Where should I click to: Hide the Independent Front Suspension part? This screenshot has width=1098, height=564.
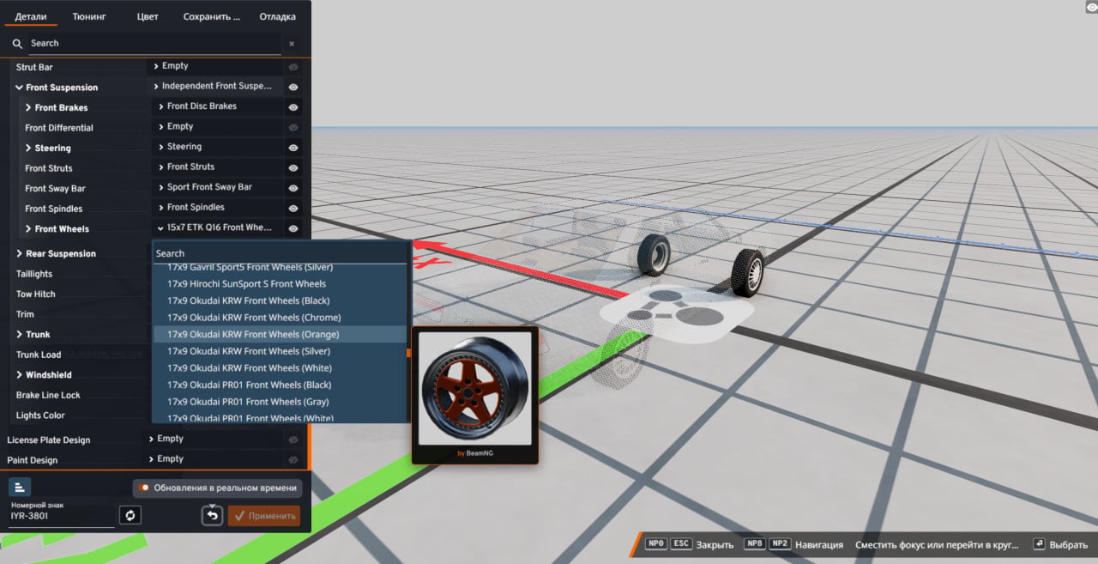(x=293, y=87)
